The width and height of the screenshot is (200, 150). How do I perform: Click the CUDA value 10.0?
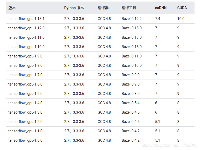(181, 19)
